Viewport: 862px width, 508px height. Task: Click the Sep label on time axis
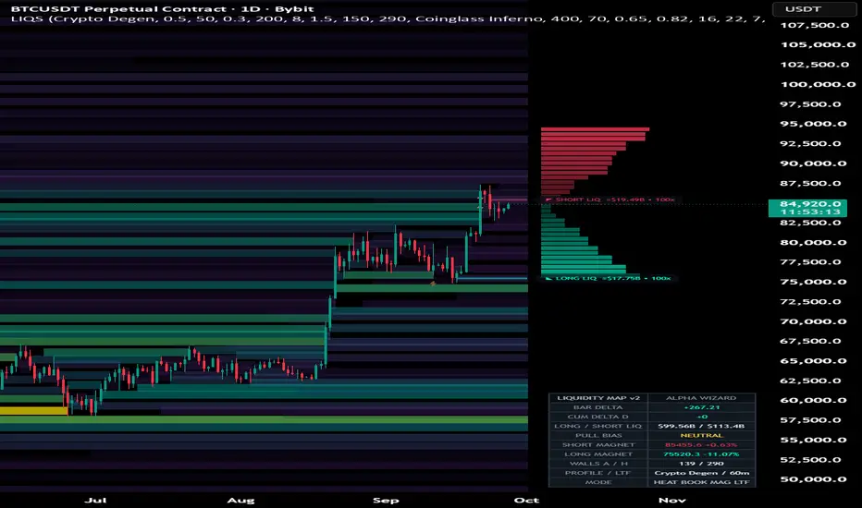pyautogui.click(x=386, y=501)
